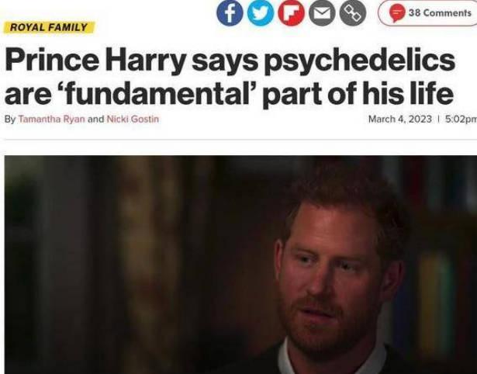Click the '38 Comments' count text
477x374 pixels.
pyautogui.click(x=440, y=12)
